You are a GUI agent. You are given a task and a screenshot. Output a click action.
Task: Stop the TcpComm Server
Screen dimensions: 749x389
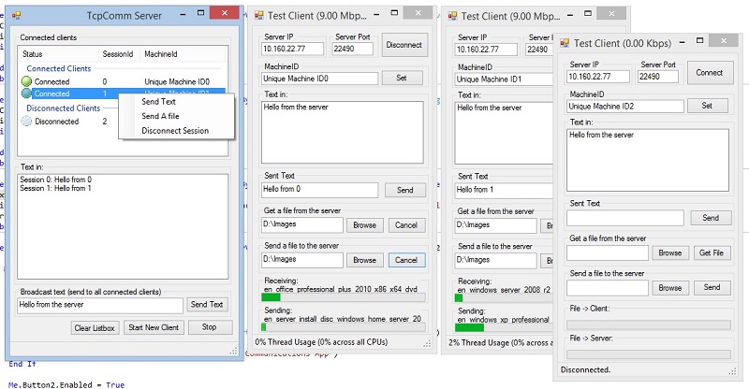tap(209, 327)
